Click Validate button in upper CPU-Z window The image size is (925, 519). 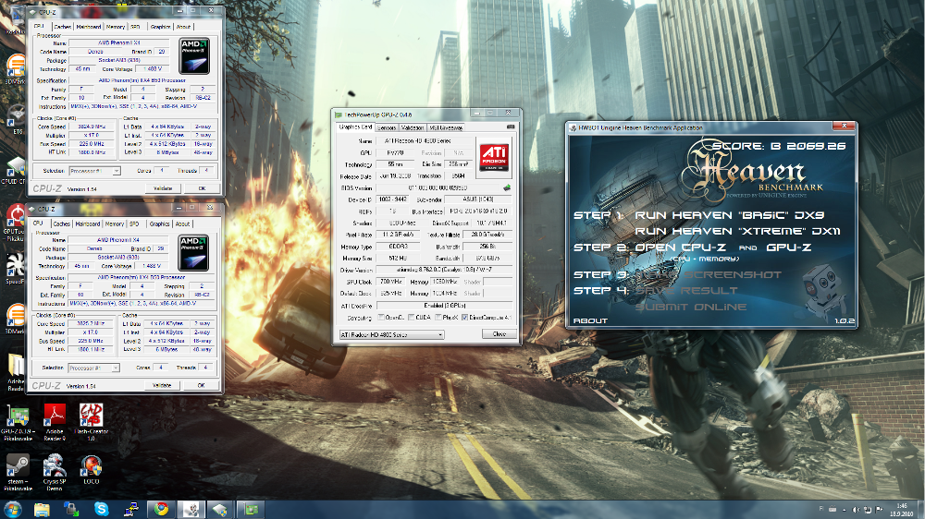click(163, 188)
